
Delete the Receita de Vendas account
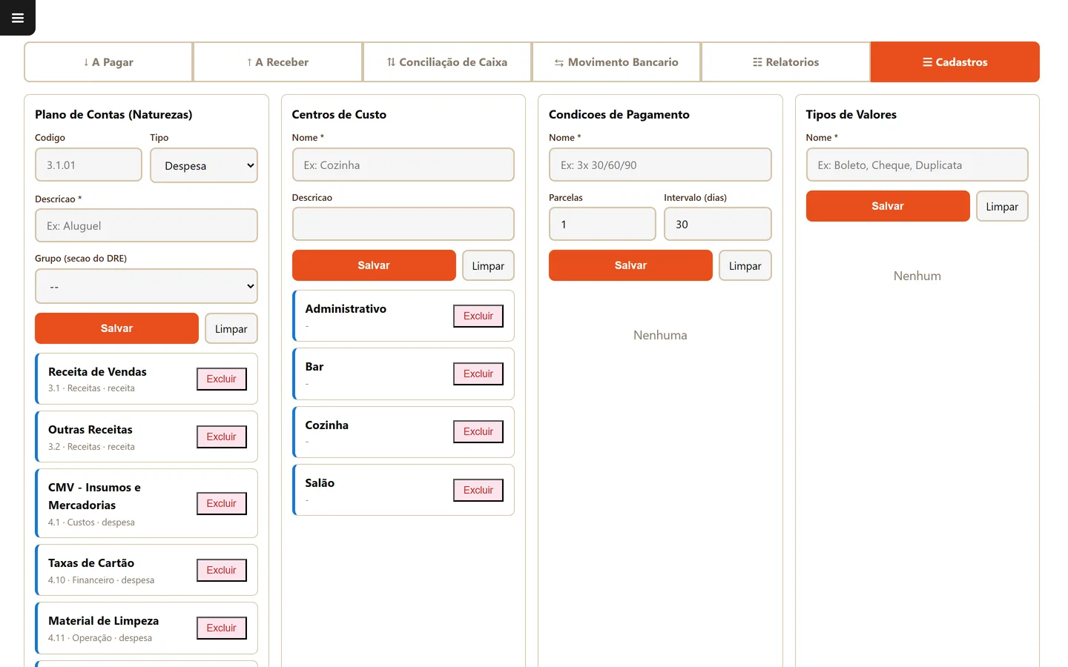221,379
